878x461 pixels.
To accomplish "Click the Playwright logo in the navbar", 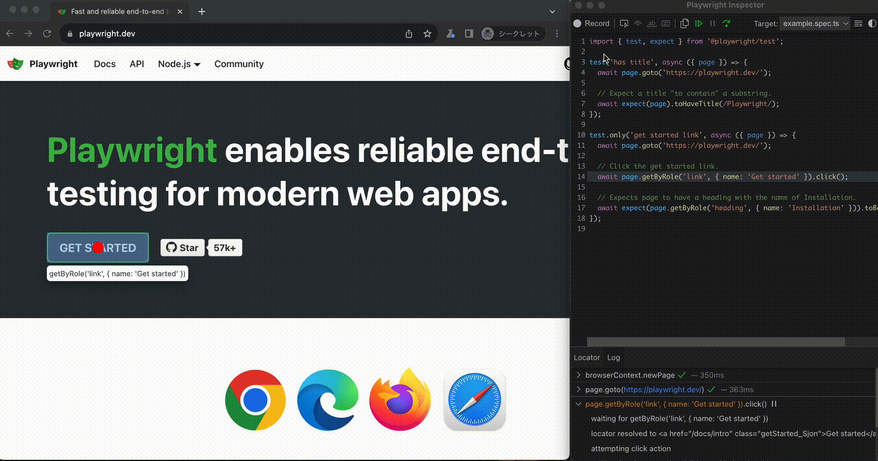I will click(x=16, y=64).
